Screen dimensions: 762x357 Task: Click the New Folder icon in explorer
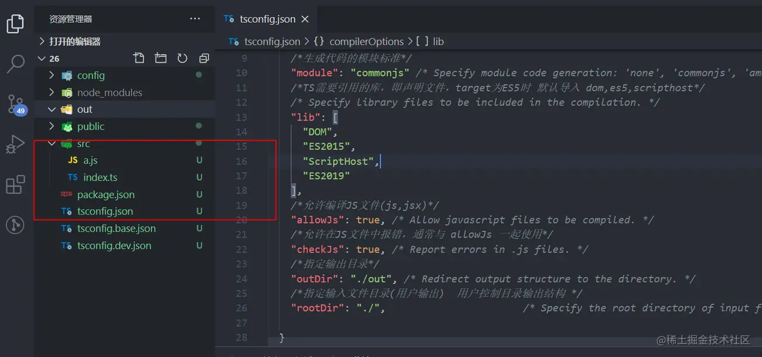(160, 58)
